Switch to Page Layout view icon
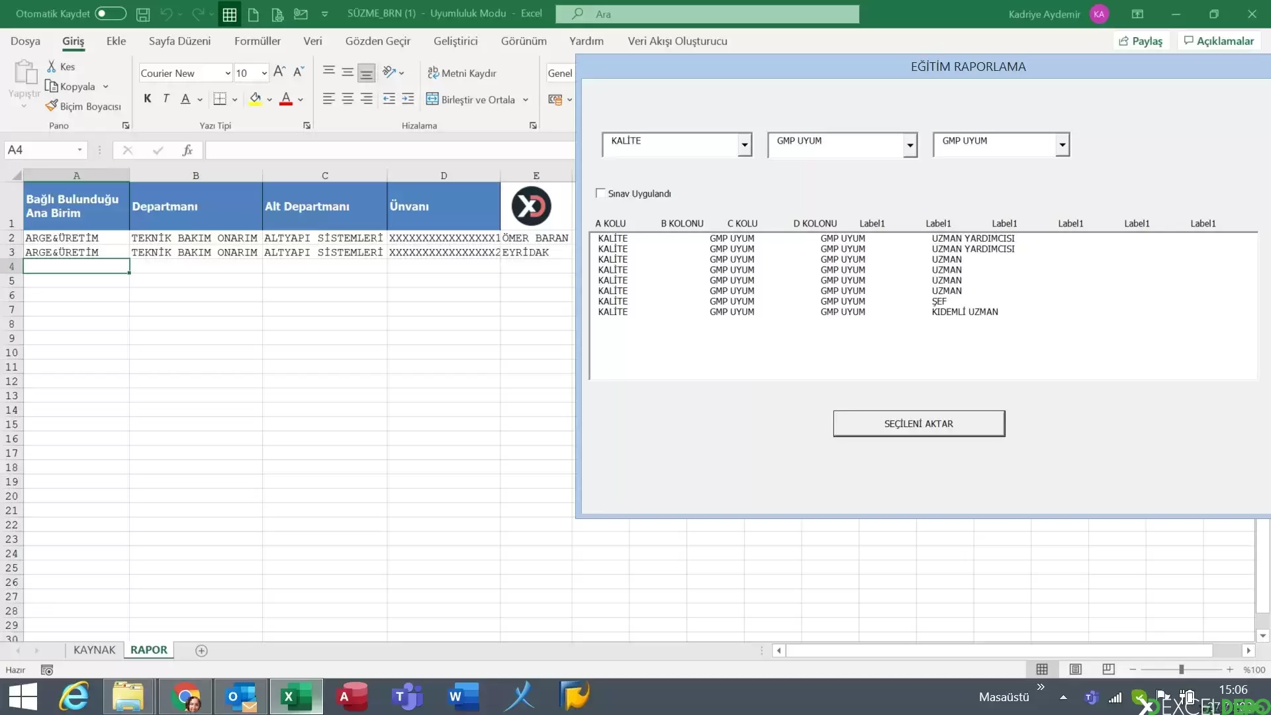This screenshot has width=1271, height=715. (x=1076, y=669)
